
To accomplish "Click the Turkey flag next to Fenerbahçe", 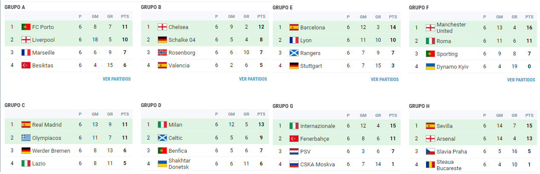I will [x=294, y=139].
